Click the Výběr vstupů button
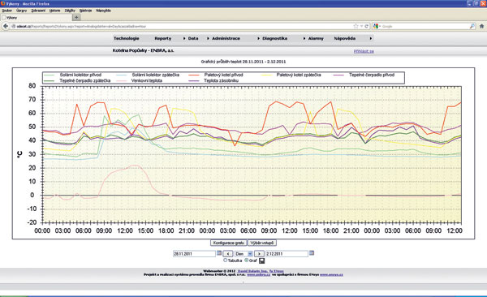This screenshot has height=297, width=487. point(262,243)
